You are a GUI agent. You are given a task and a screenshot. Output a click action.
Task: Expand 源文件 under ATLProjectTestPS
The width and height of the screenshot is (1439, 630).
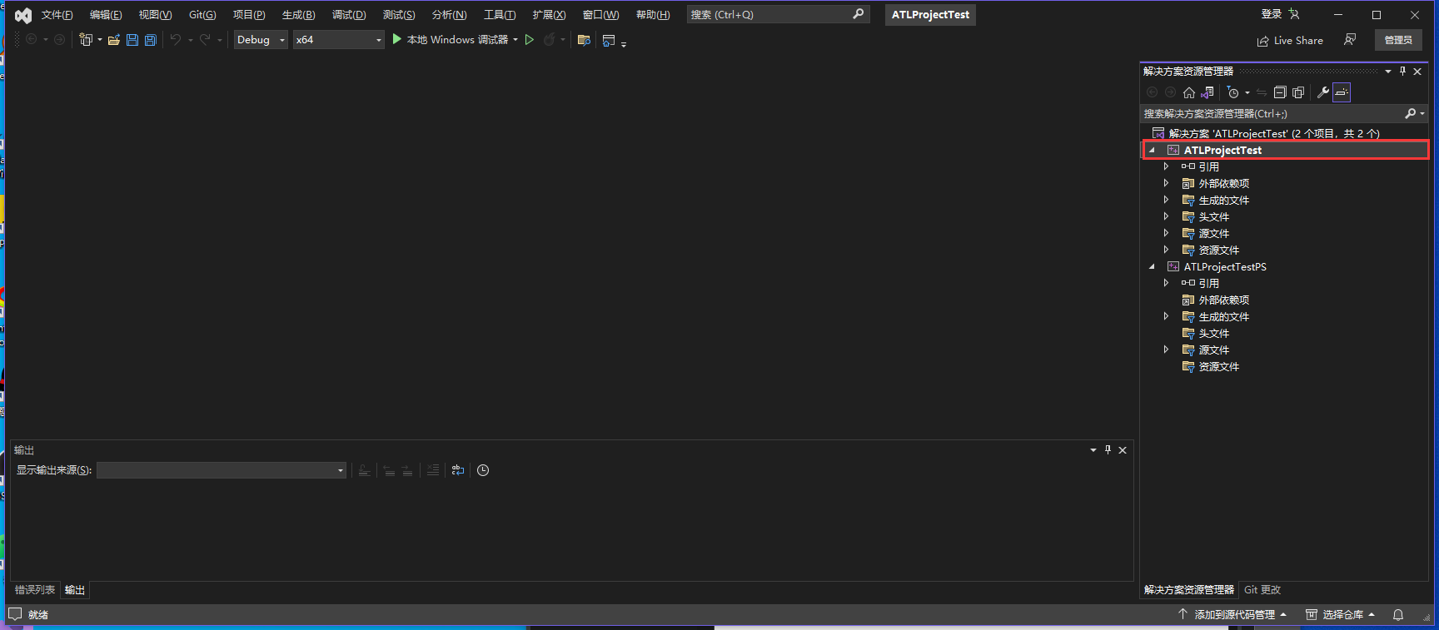point(1166,350)
